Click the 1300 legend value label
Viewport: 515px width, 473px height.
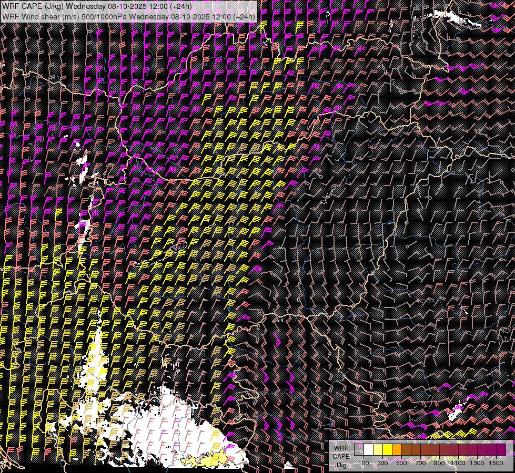477,463
